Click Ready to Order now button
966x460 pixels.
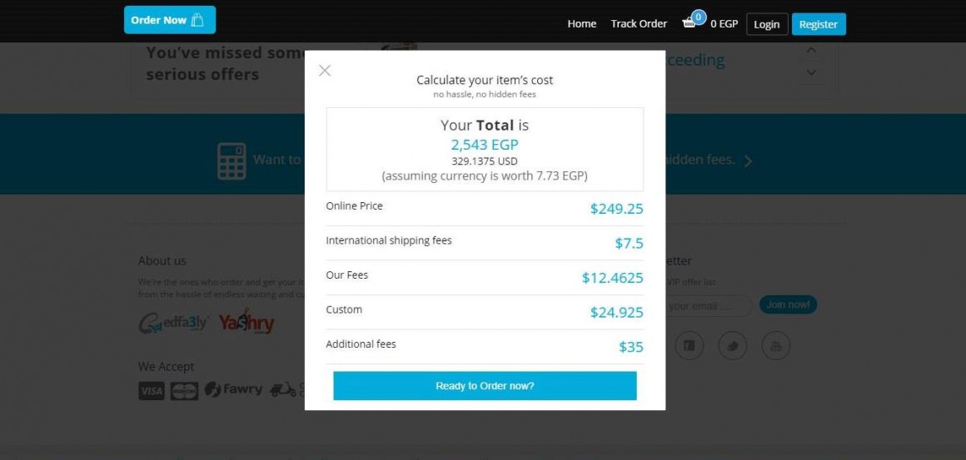click(x=485, y=386)
